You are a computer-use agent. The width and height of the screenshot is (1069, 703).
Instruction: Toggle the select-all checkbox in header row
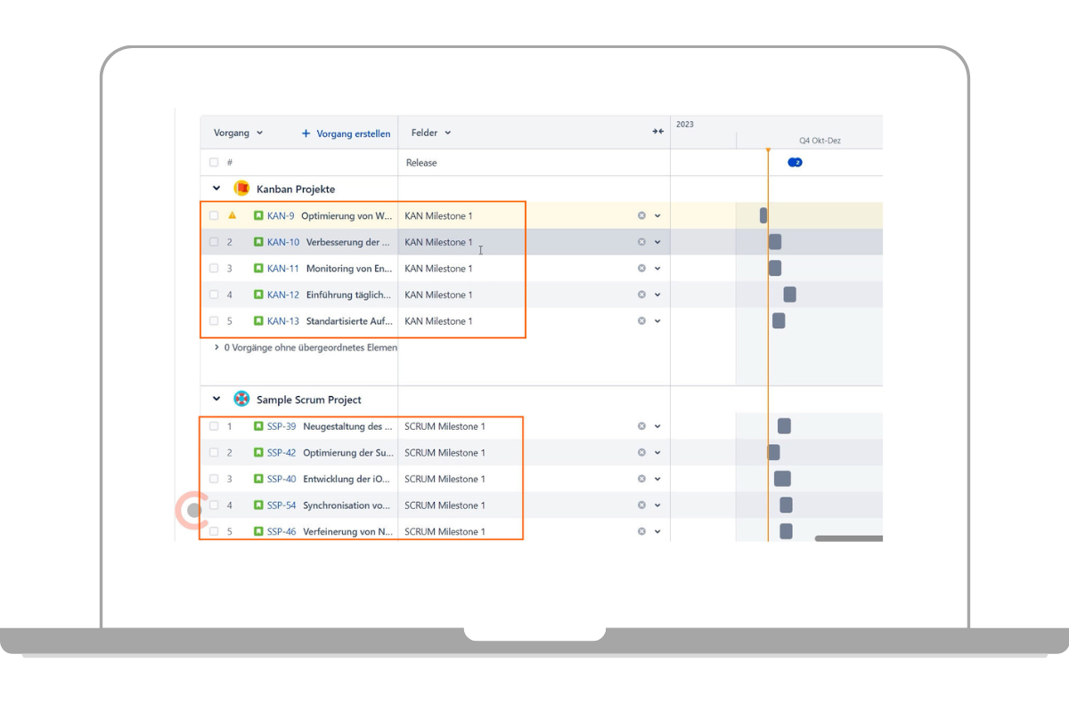point(214,163)
